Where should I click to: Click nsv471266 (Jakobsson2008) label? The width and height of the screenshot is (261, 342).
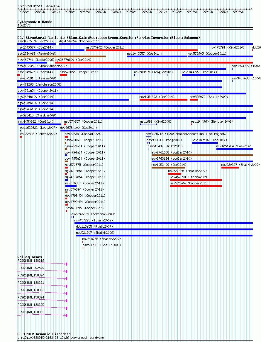coord(40,84)
